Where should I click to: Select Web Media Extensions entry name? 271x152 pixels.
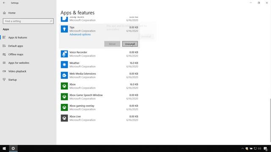pyautogui.click(x=83, y=73)
